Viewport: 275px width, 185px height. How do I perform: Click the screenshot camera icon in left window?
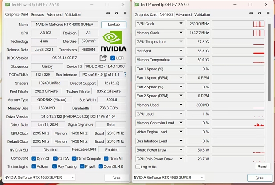tap(108, 14)
